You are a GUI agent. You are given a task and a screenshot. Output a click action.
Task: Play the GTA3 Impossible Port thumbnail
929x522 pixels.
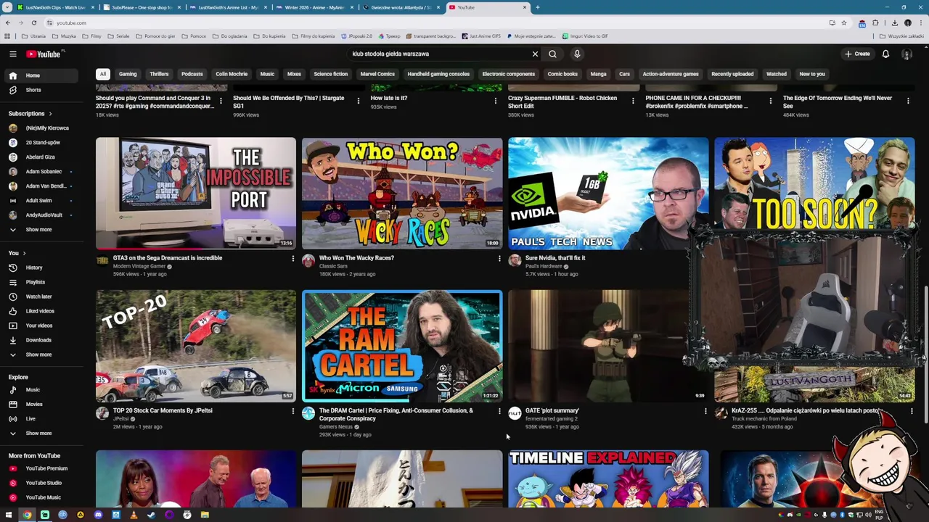(196, 193)
